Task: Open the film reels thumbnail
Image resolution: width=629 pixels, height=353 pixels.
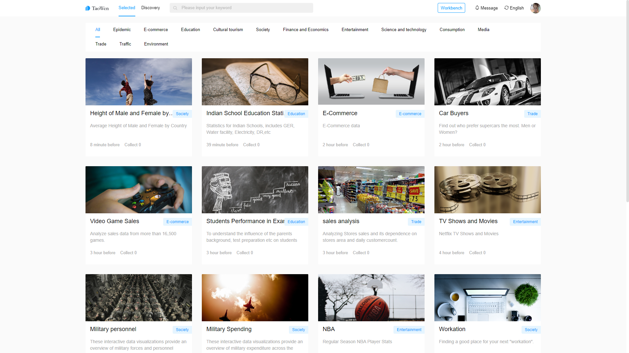Action: [x=487, y=190]
